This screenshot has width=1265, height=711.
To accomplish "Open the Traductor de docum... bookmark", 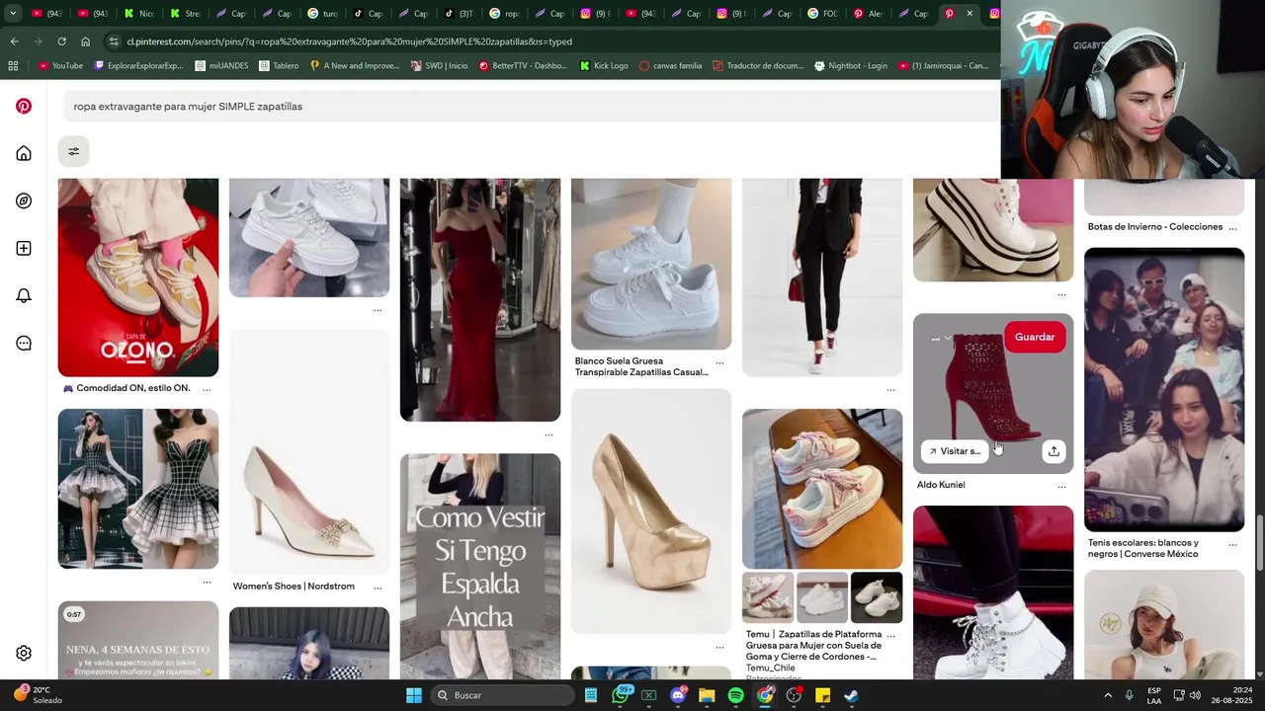I will 757,66.
